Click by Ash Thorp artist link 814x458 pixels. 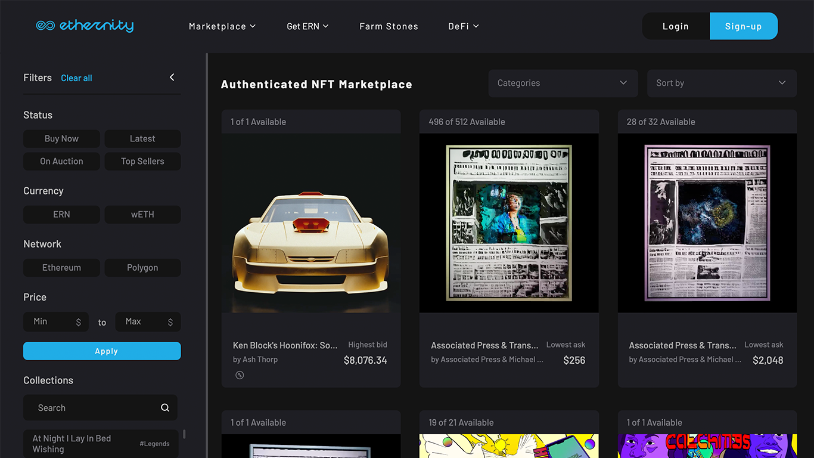[256, 360]
